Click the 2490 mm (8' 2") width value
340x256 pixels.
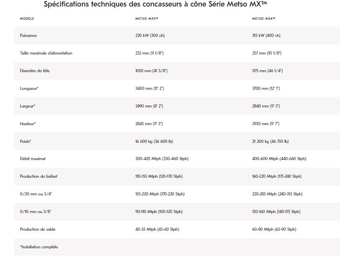click(149, 106)
